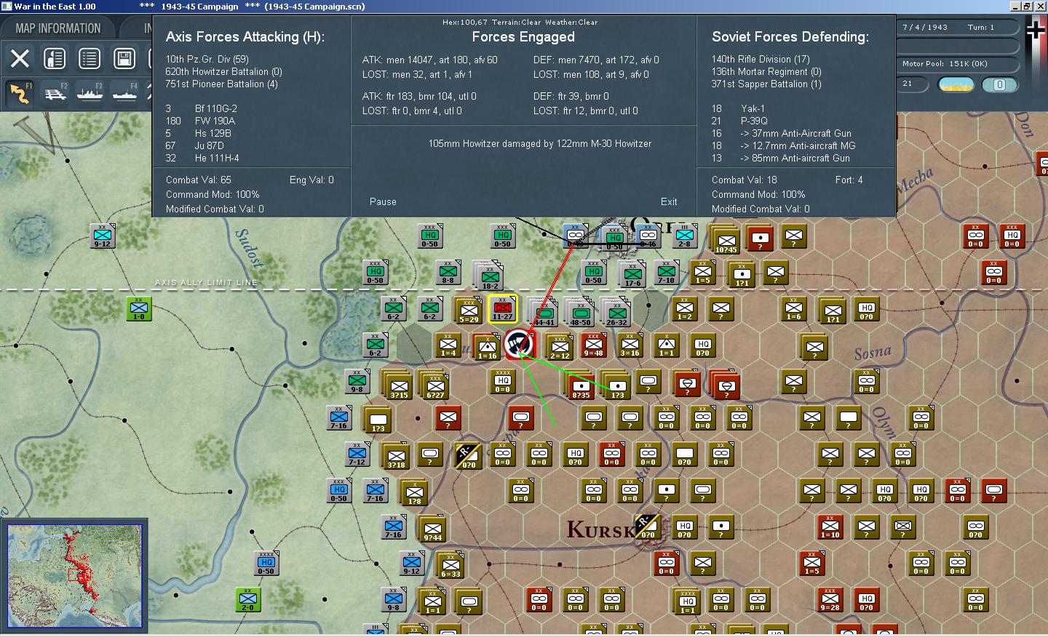Click the pill showing 0
The image size is (1048, 637).
tap(999, 84)
